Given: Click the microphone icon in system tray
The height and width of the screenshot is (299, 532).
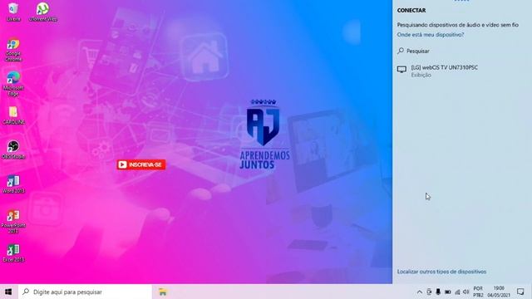Looking at the screenshot, I should (x=438, y=292).
